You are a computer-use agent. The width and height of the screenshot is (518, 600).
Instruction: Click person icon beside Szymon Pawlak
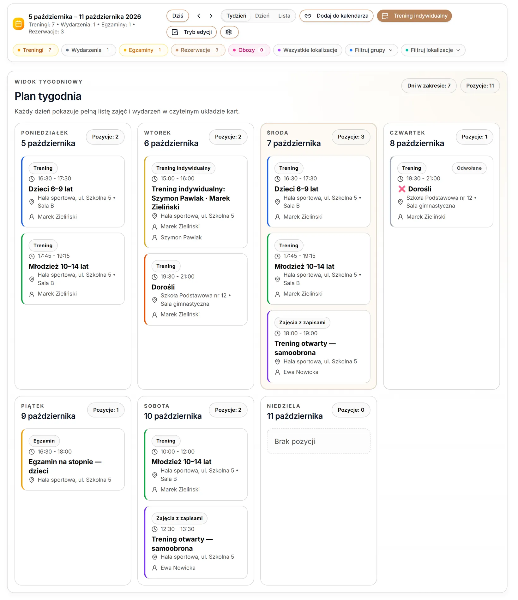(154, 238)
